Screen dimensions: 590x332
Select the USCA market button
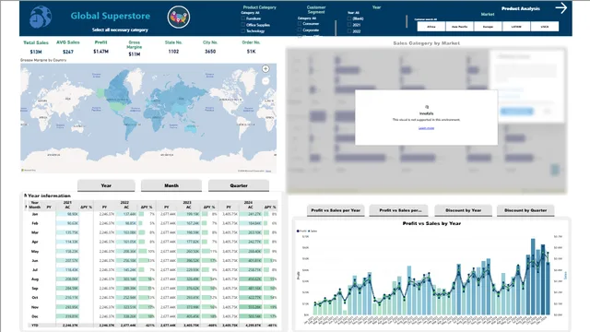pos(545,27)
